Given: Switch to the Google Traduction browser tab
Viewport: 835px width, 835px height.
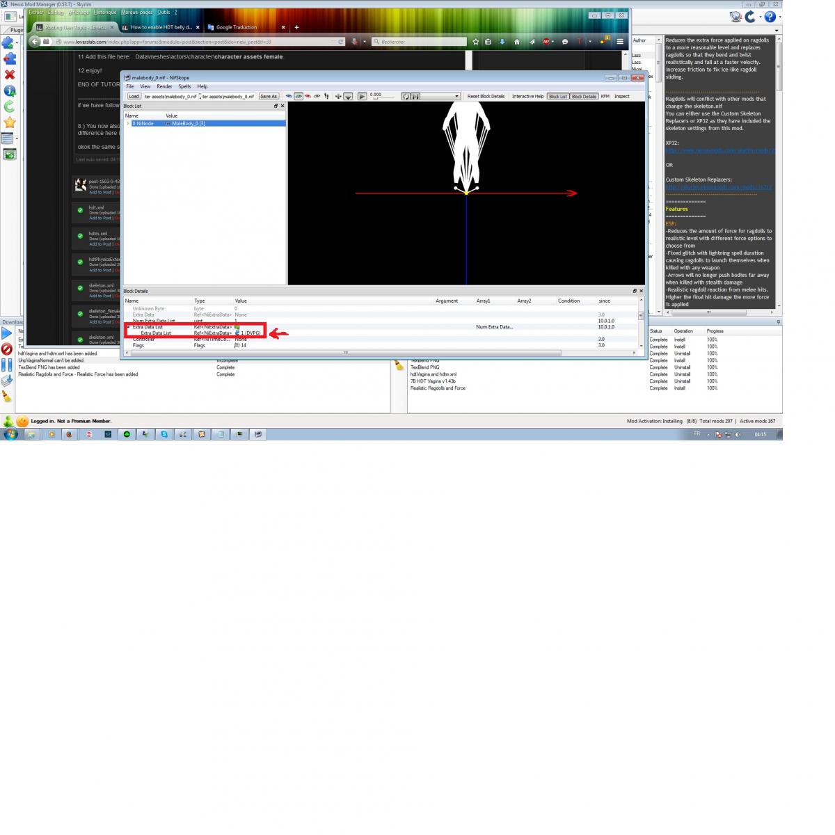Looking at the screenshot, I should (x=237, y=27).
